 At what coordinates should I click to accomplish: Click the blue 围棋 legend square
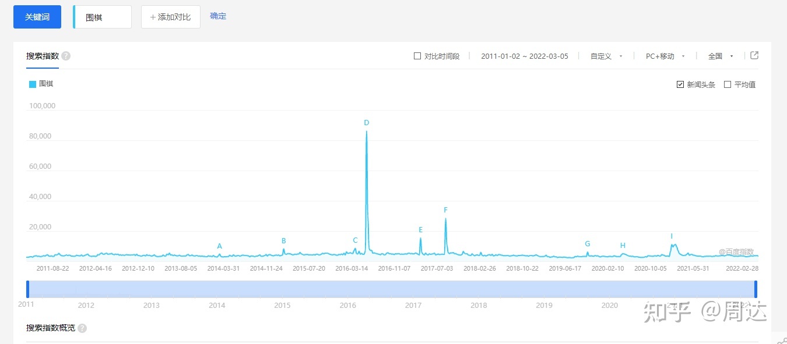click(x=33, y=84)
